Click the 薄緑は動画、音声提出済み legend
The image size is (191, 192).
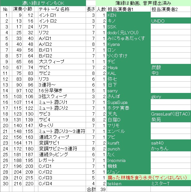click(143, 3)
